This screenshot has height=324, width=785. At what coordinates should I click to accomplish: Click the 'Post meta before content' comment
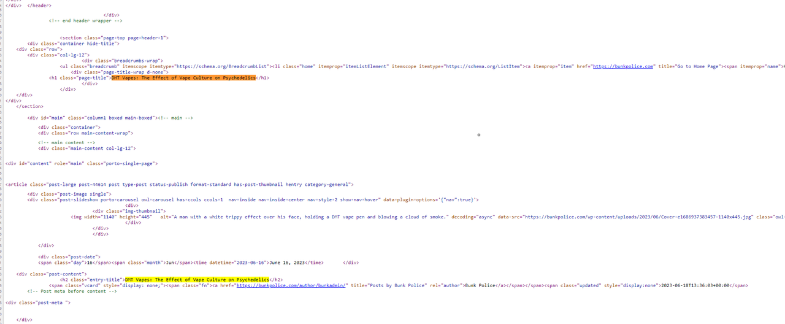coord(72,291)
